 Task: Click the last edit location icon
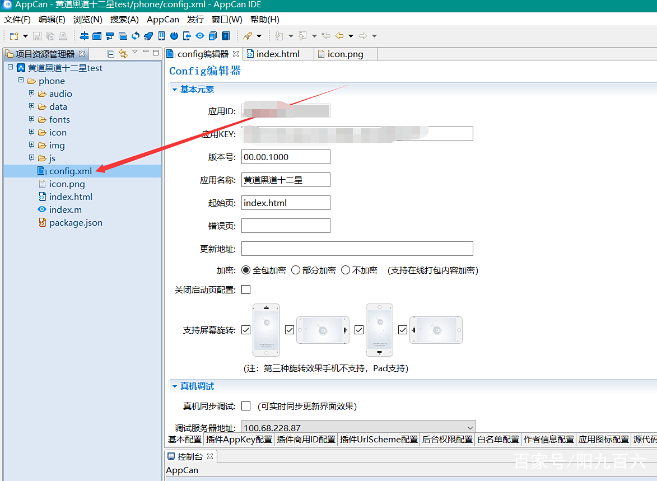pos(326,36)
